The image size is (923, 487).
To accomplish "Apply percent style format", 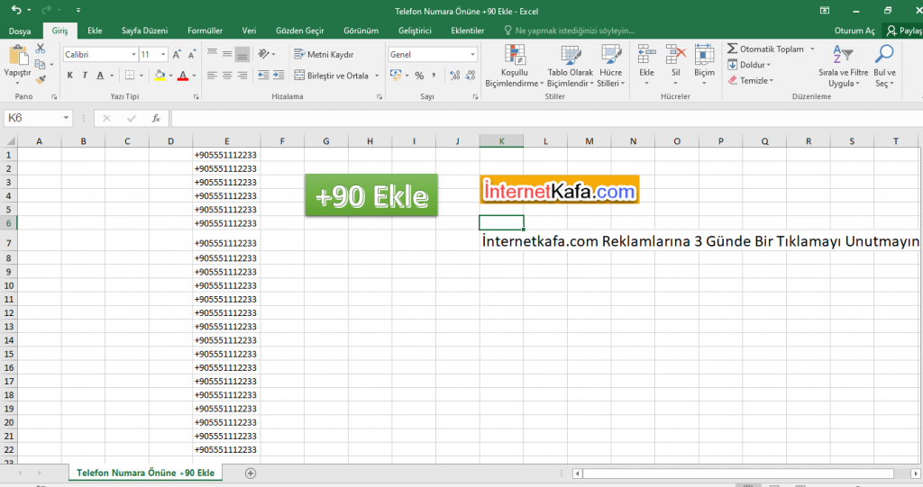I will pos(419,76).
